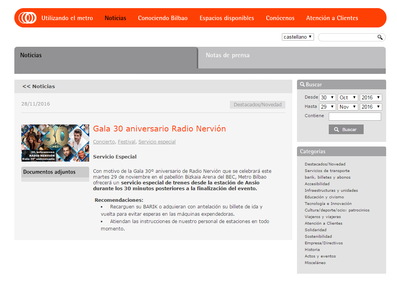The height and width of the screenshot is (283, 397).
Task: Open the Servicio especial tag link
Action: [157, 141]
